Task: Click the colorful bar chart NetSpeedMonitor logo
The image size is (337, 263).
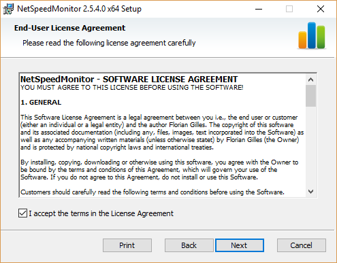Action: pyautogui.click(x=312, y=35)
